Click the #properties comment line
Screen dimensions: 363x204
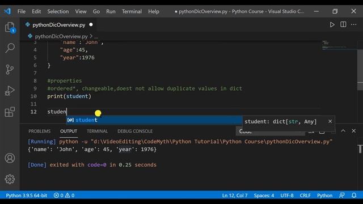point(64,80)
